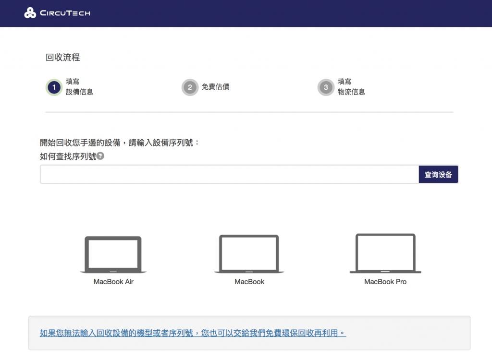Choose the MacBook Pro laptop icon
The height and width of the screenshot is (360, 492).
[385, 253]
